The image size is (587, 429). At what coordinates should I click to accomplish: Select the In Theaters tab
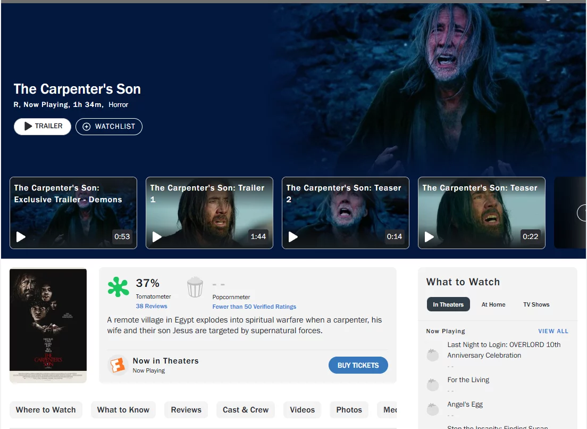pyautogui.click(x=448, y=304)
